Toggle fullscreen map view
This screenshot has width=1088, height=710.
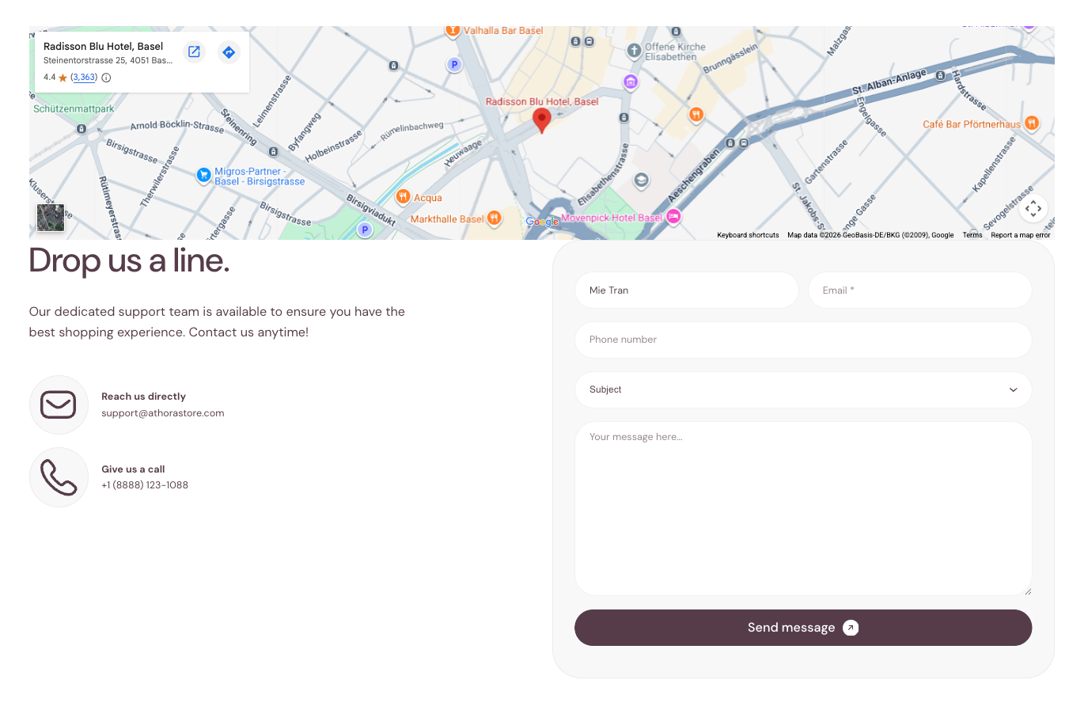click(1033, 208)
